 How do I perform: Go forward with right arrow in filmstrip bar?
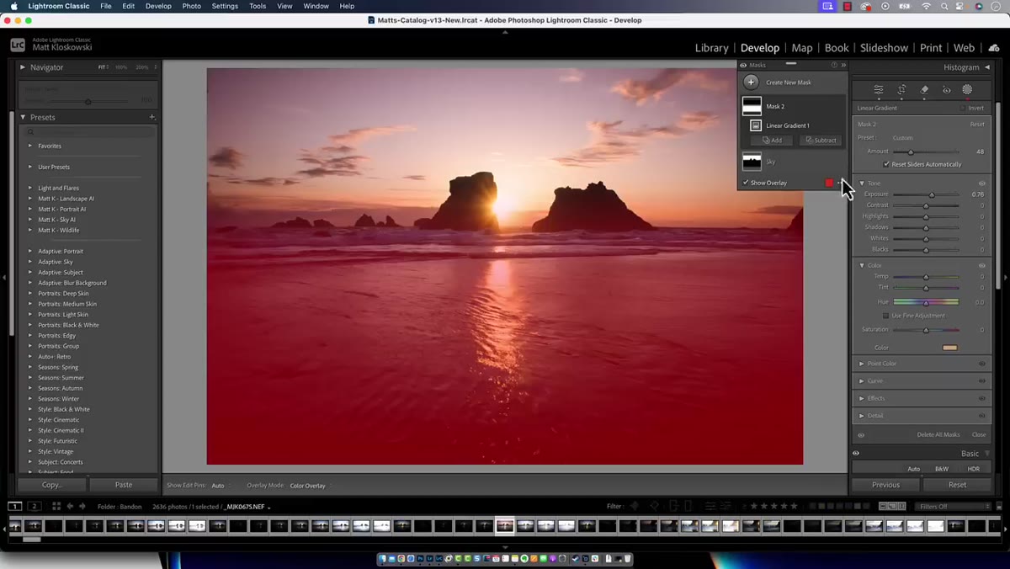(x=82, y=506)
